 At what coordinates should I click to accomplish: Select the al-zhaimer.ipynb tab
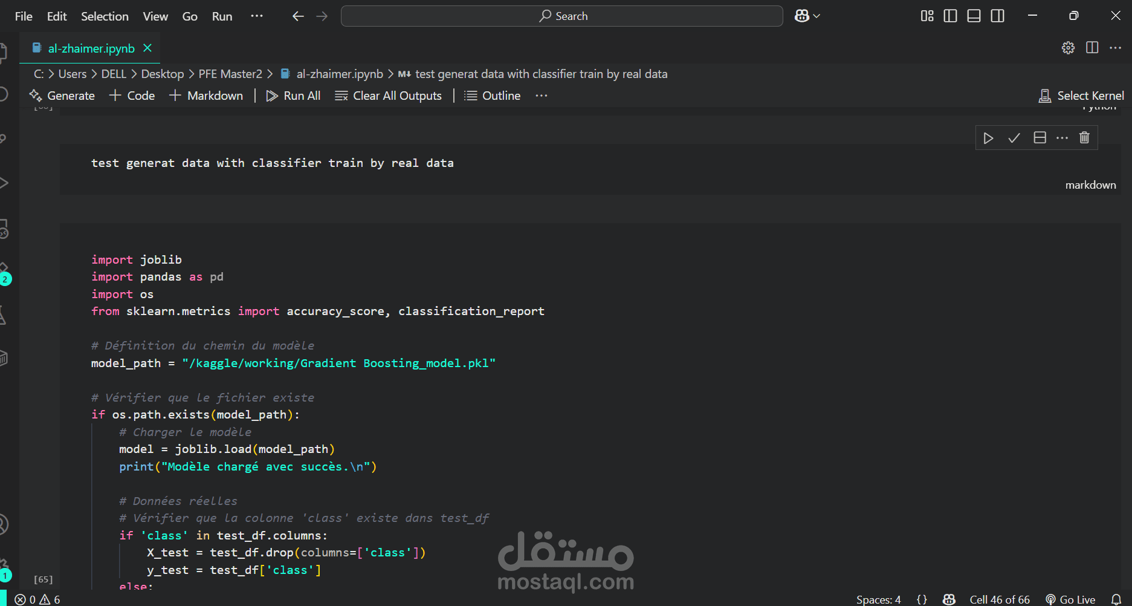coord(91,48)
